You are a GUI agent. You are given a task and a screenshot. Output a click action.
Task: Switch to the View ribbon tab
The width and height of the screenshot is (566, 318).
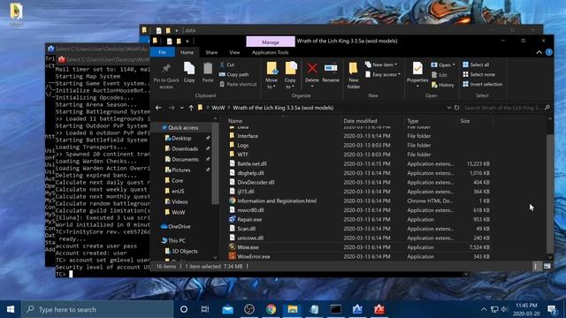[x=234, y=52]
